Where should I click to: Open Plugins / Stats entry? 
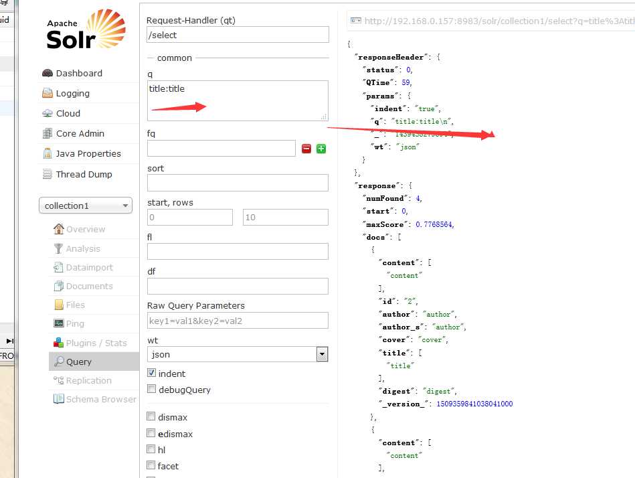[96, 343]
